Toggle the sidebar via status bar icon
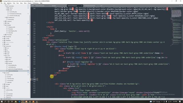 1,99
